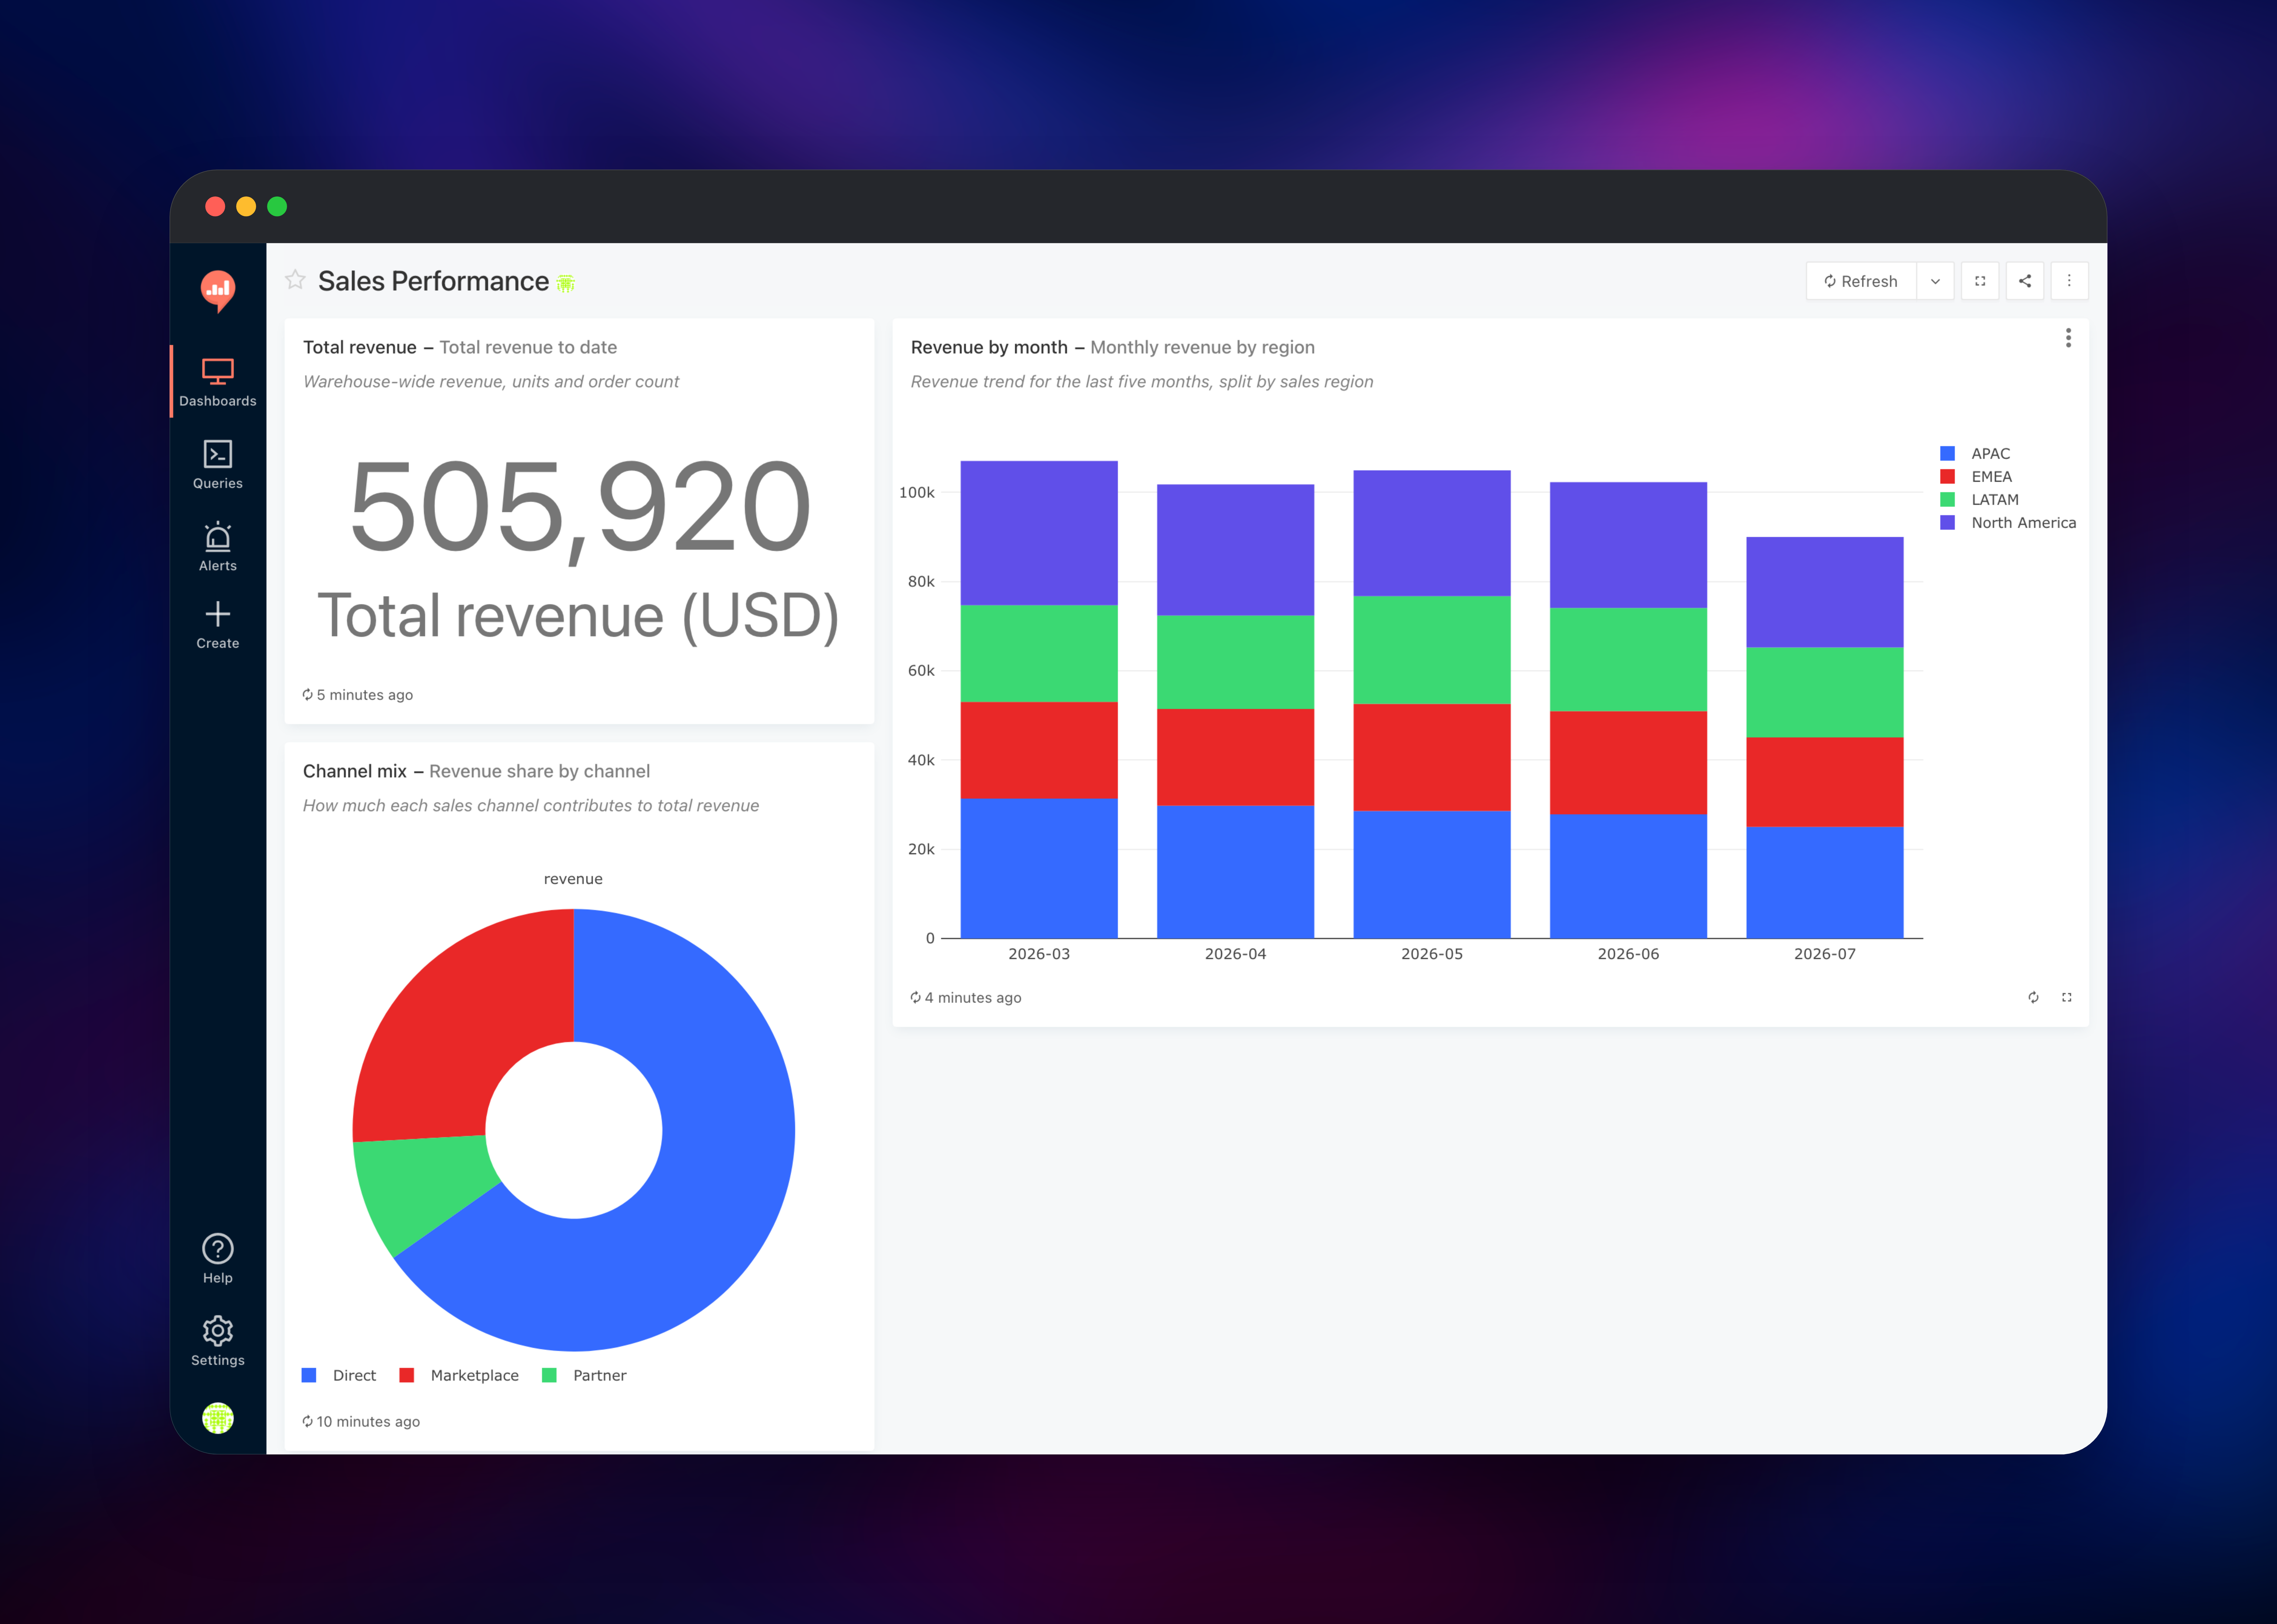Favorite the dashboard with star icon

point(295,280)
